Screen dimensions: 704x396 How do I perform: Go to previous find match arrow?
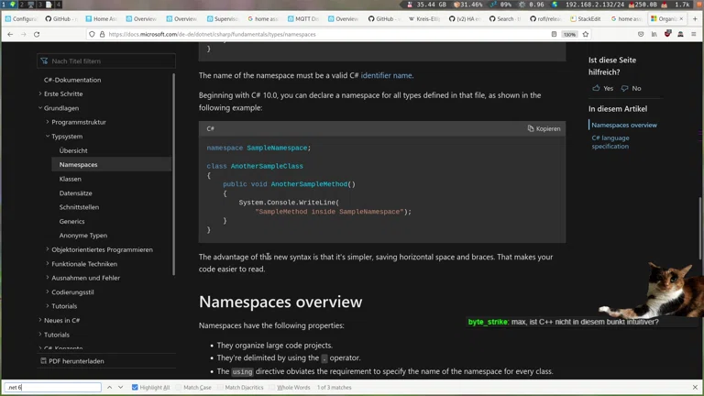tap(109, 387)
